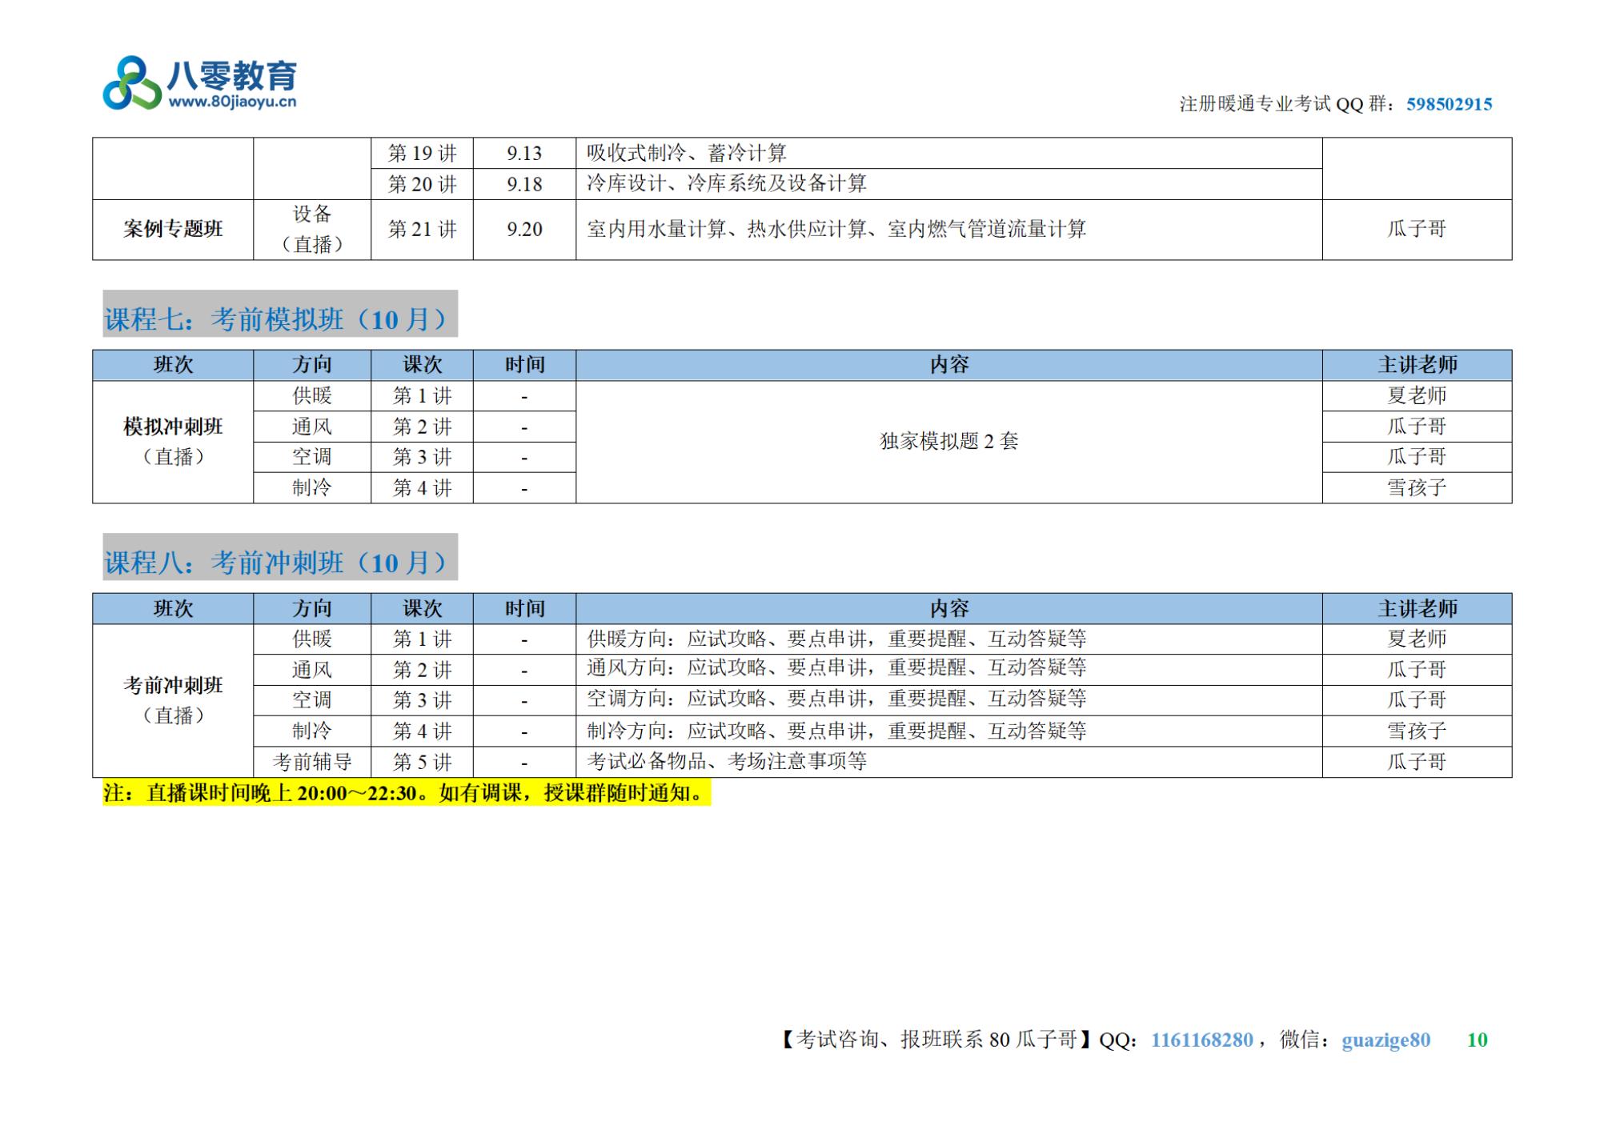This screenshot has height=1134, width=1604.
Task: Click WeChat ID guazige80 in footer
Action: tap(1385, 1040)
